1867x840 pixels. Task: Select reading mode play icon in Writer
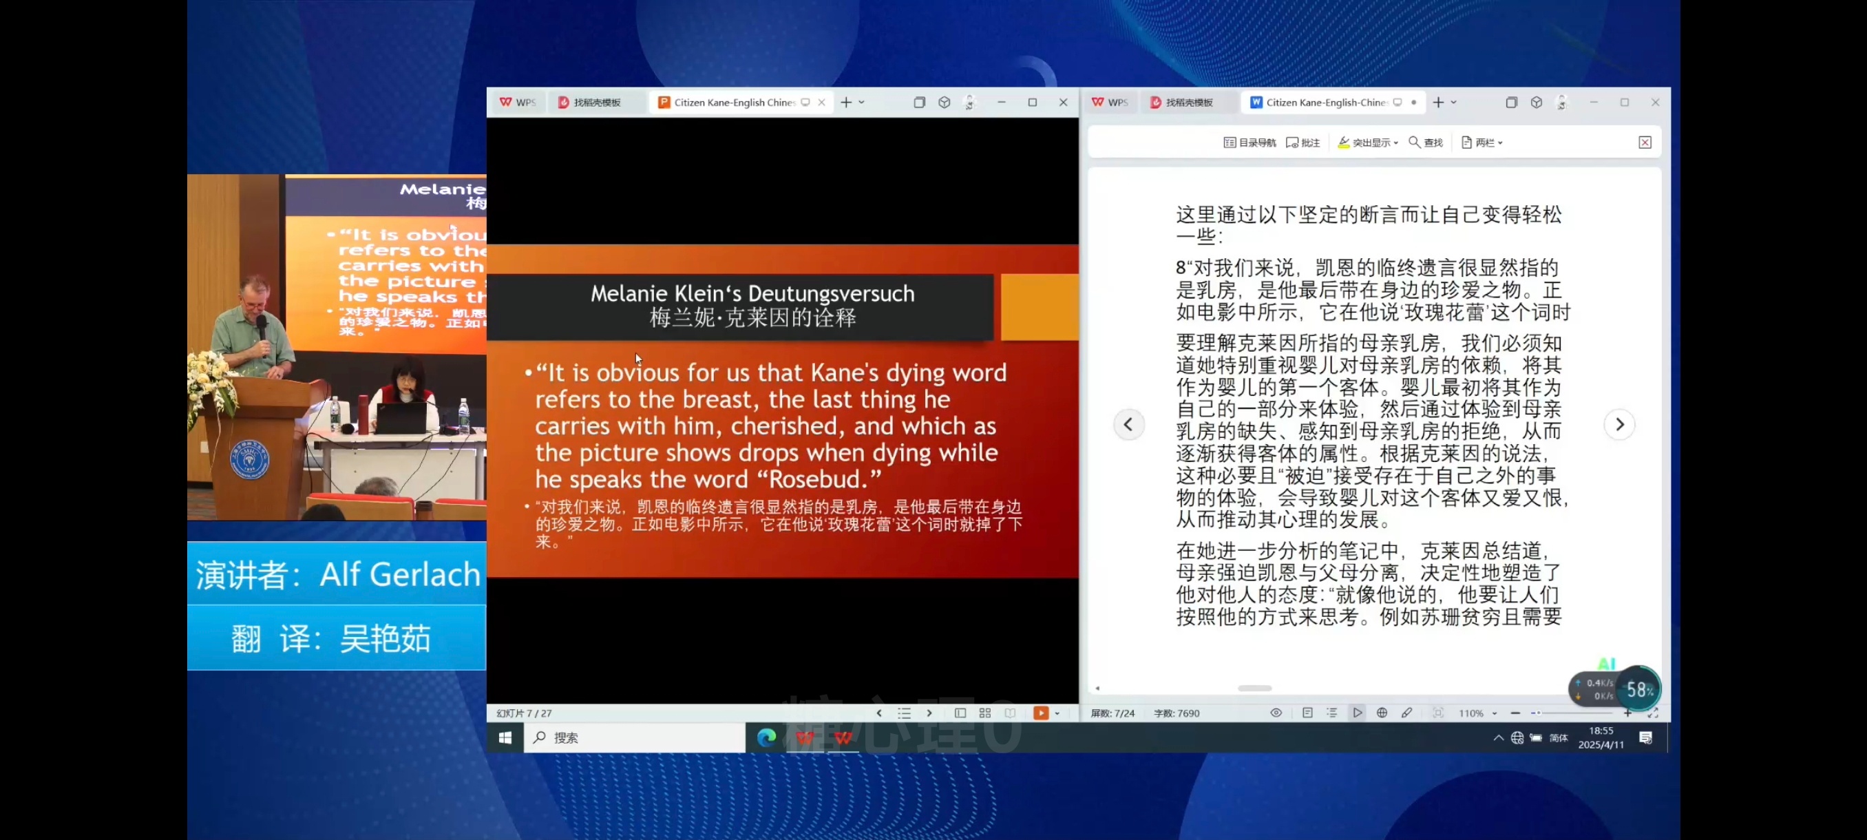pos(1357,713)
